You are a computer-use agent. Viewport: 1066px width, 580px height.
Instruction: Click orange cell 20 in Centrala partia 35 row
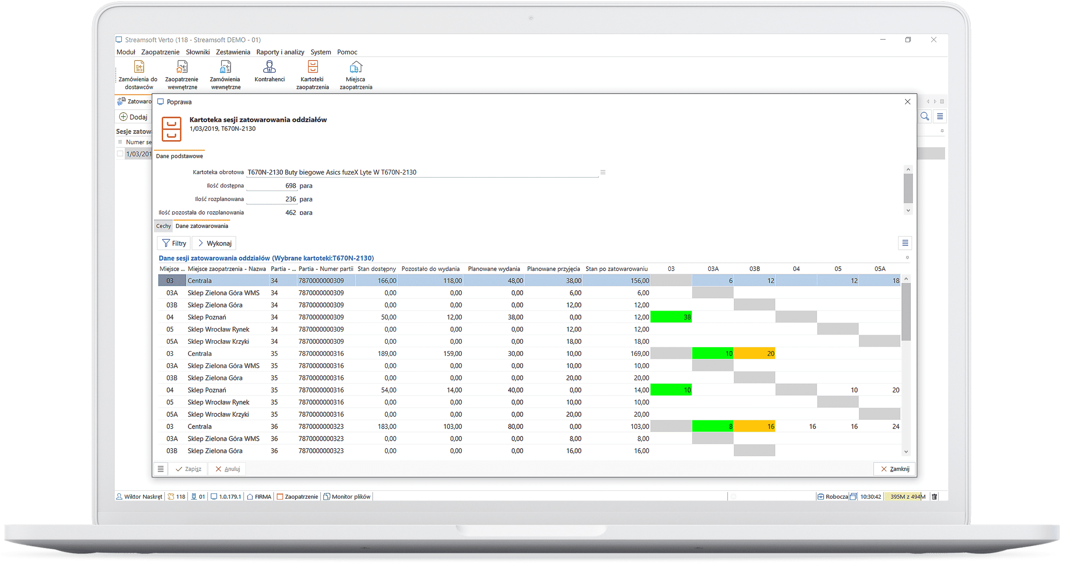pyautogui.click(x=754, y=354)
